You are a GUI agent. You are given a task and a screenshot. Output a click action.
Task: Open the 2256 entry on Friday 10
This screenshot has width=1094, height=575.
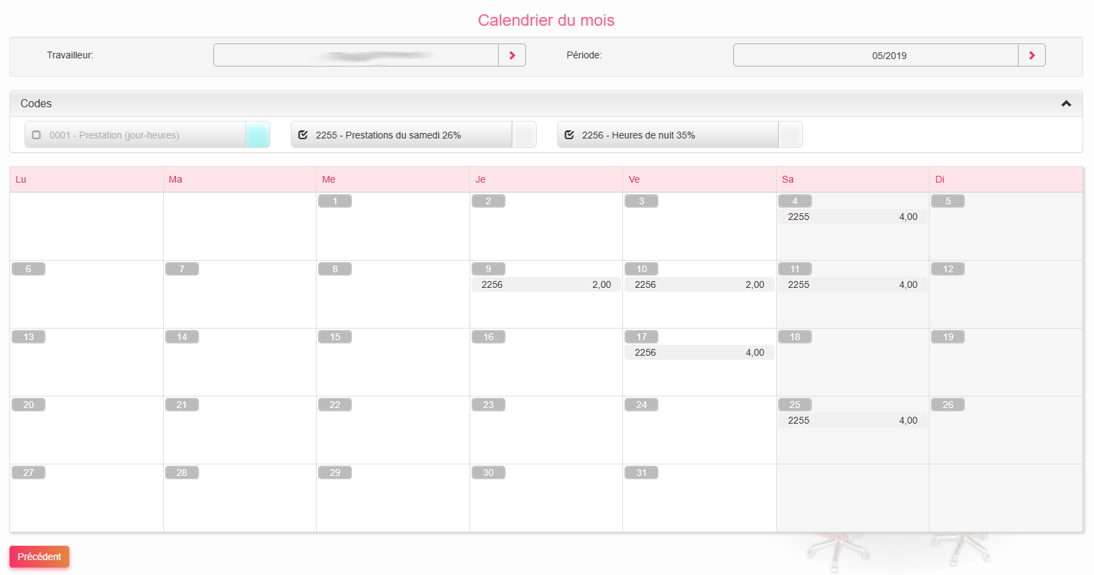point(699,284)
